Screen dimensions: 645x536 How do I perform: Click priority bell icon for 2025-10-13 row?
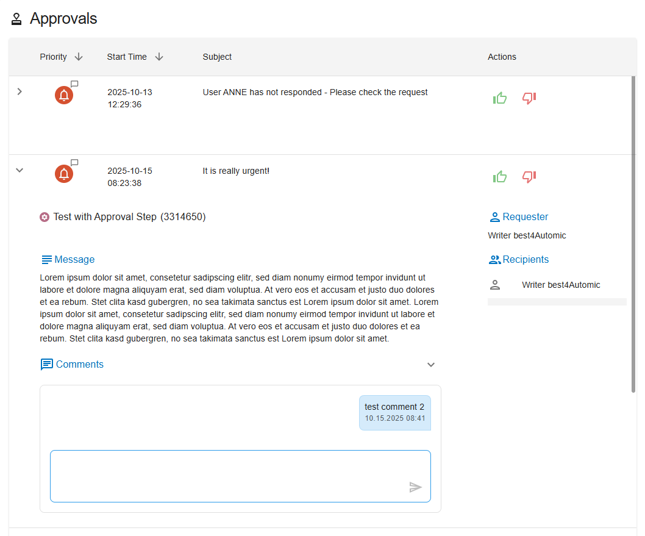point(64,96)
